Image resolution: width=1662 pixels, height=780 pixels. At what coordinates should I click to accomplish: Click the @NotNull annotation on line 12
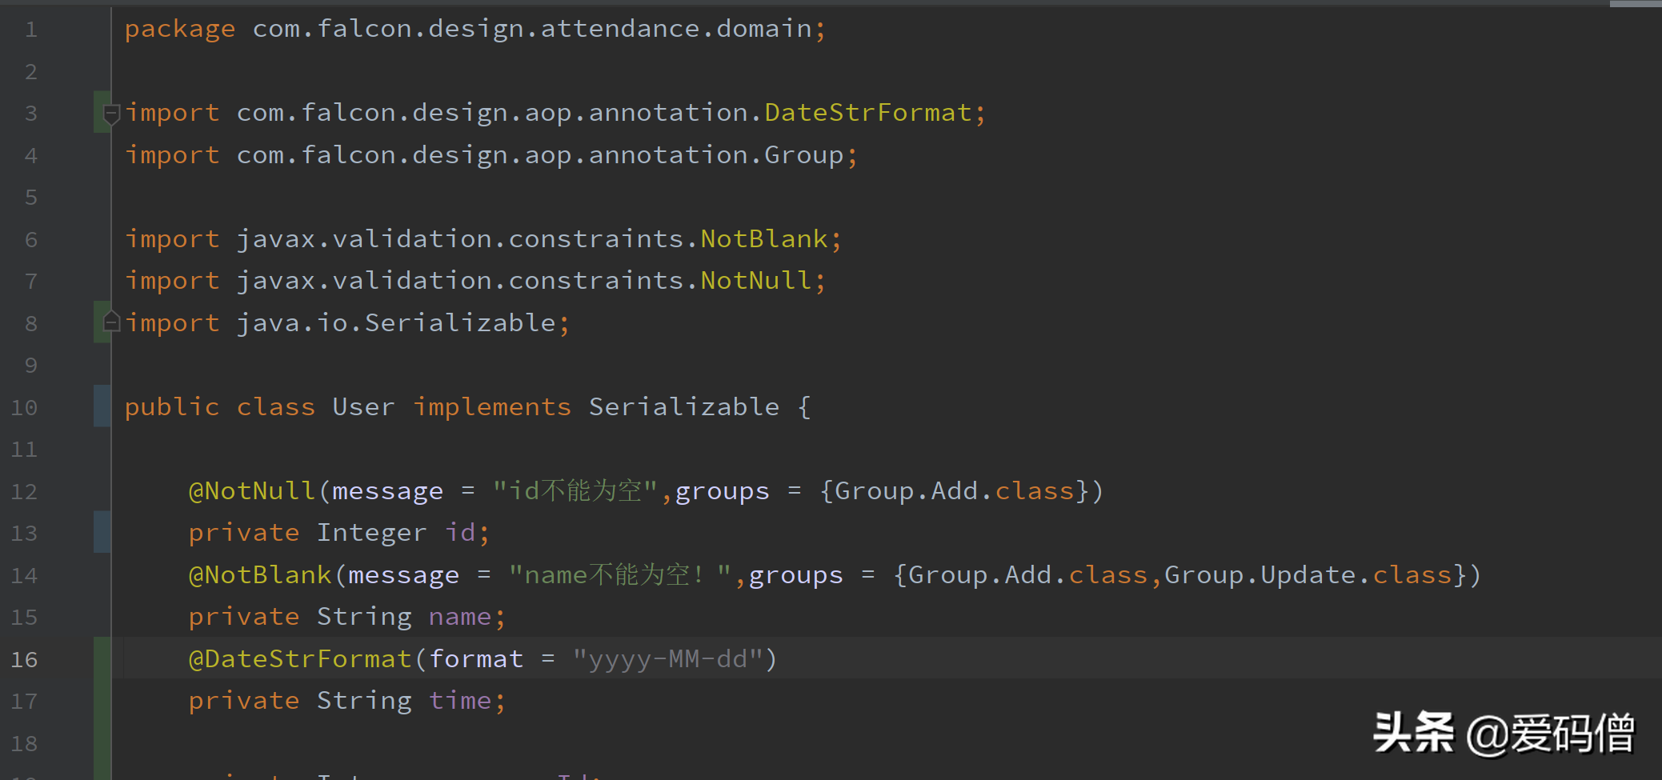(252, 491)
